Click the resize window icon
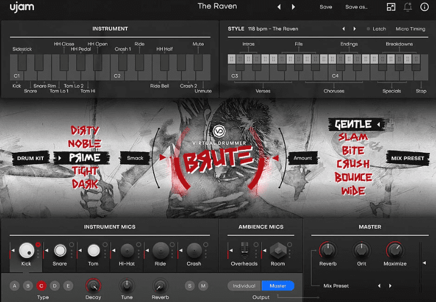The width and height of the screenshot is (436, 302). 391,7
